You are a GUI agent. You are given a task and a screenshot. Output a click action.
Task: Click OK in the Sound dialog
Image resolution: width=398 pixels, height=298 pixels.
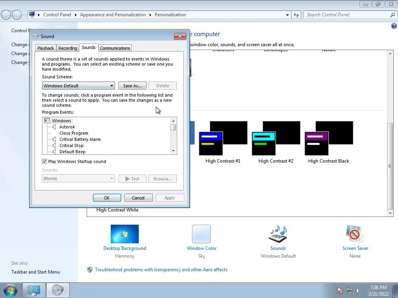[x=107, y=198]
